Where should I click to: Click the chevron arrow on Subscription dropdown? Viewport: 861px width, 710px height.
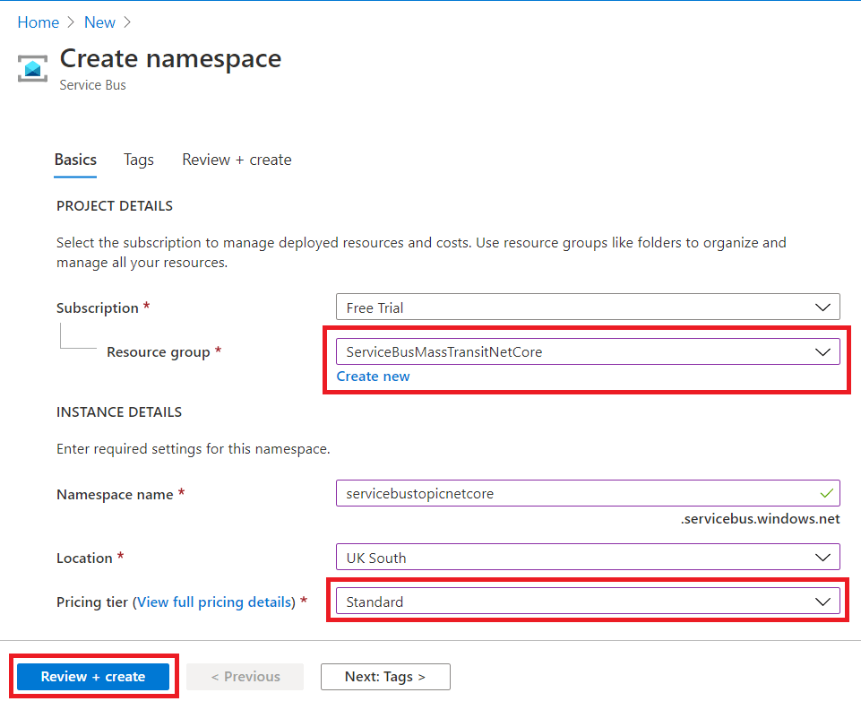coord(822,307)
